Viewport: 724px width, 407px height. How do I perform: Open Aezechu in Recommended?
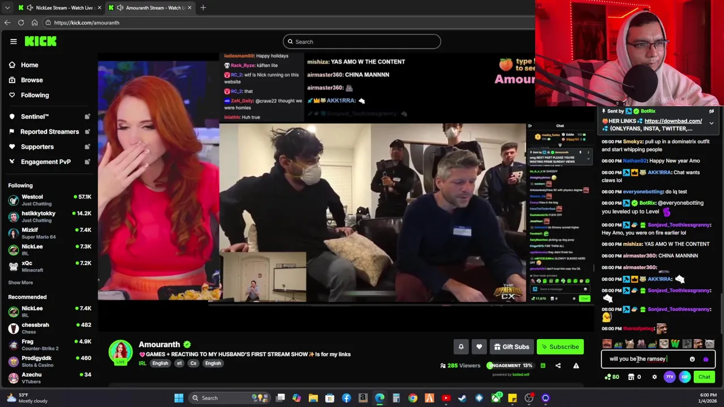(50, 378)
